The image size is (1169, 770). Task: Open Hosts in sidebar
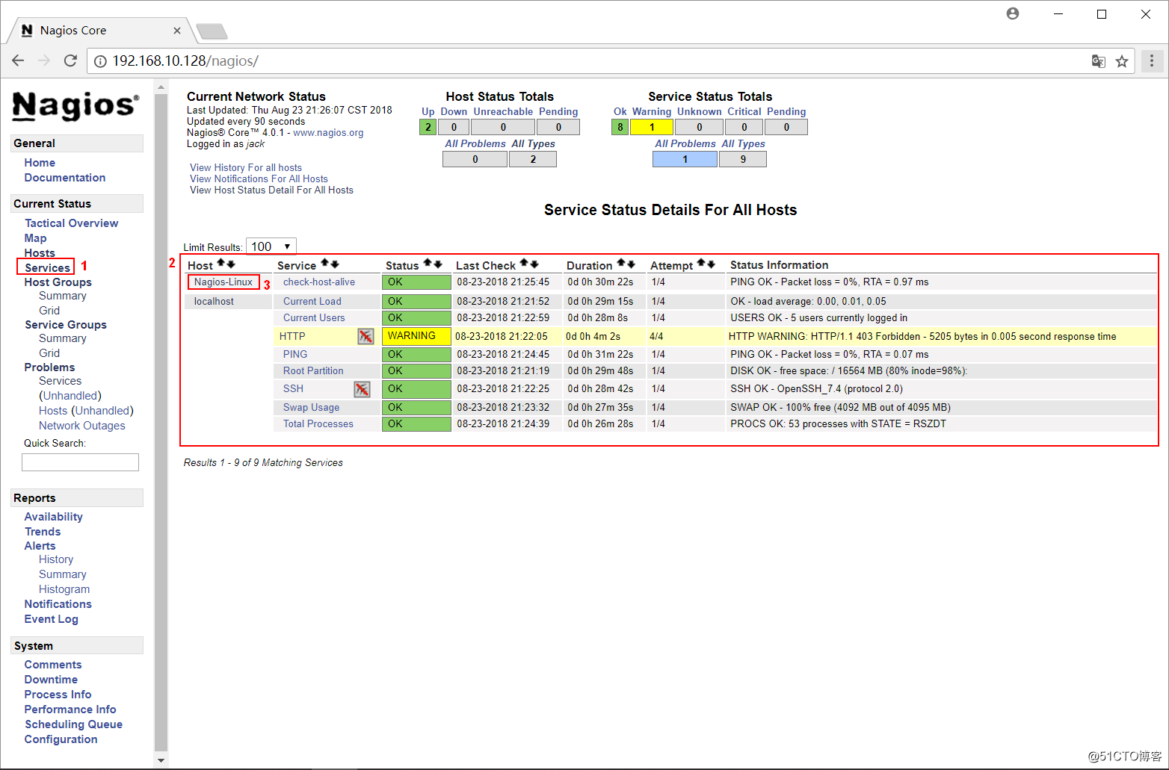tap(40, 253)
